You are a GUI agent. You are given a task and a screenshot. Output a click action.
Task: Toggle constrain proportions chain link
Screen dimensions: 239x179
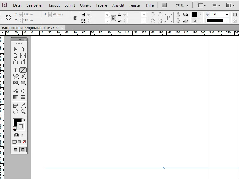(113, 18)
